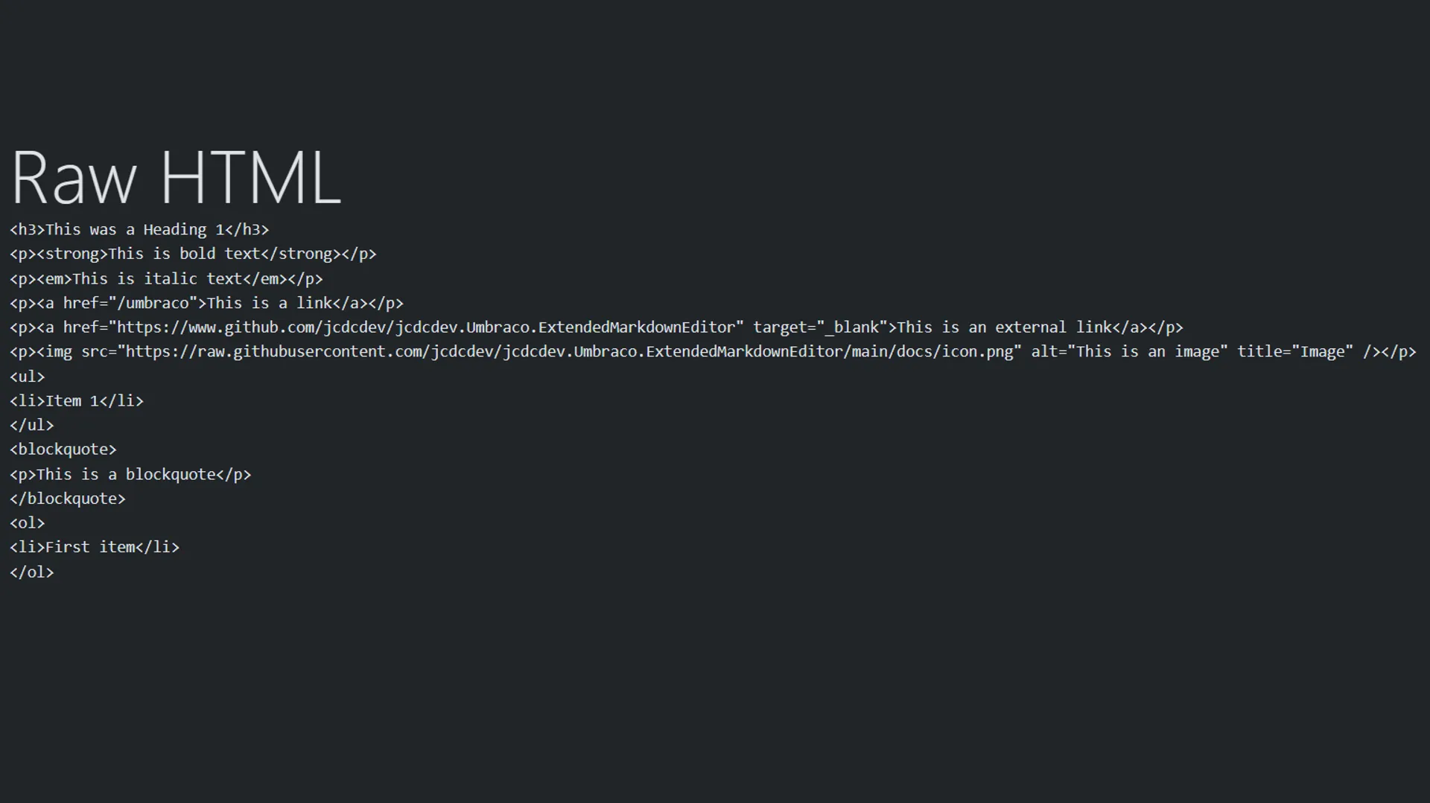The height and width of the screenshot is (803, 1430).
Task: Select the "Item 1" list item line
Action: tap(77, 401)
